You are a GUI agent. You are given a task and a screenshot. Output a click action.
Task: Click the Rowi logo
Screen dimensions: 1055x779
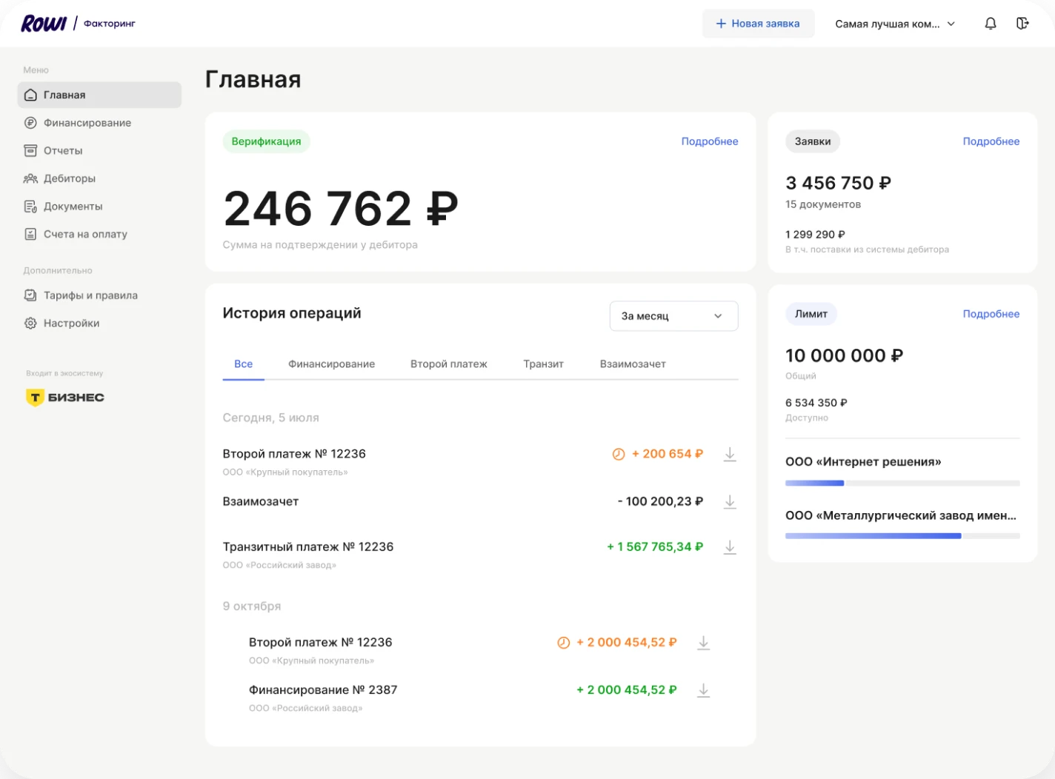[44, 24]
